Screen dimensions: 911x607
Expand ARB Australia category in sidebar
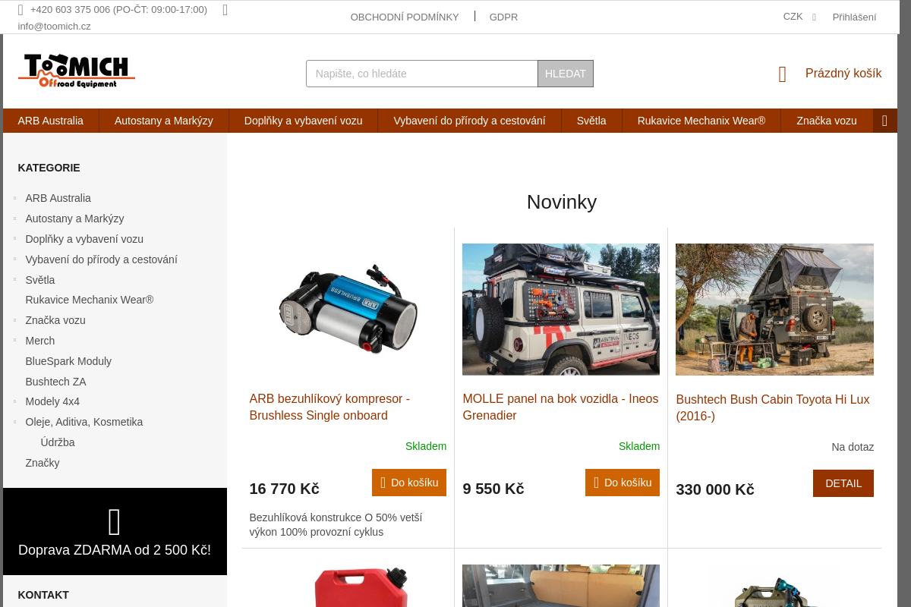click(x=14, y=199)
